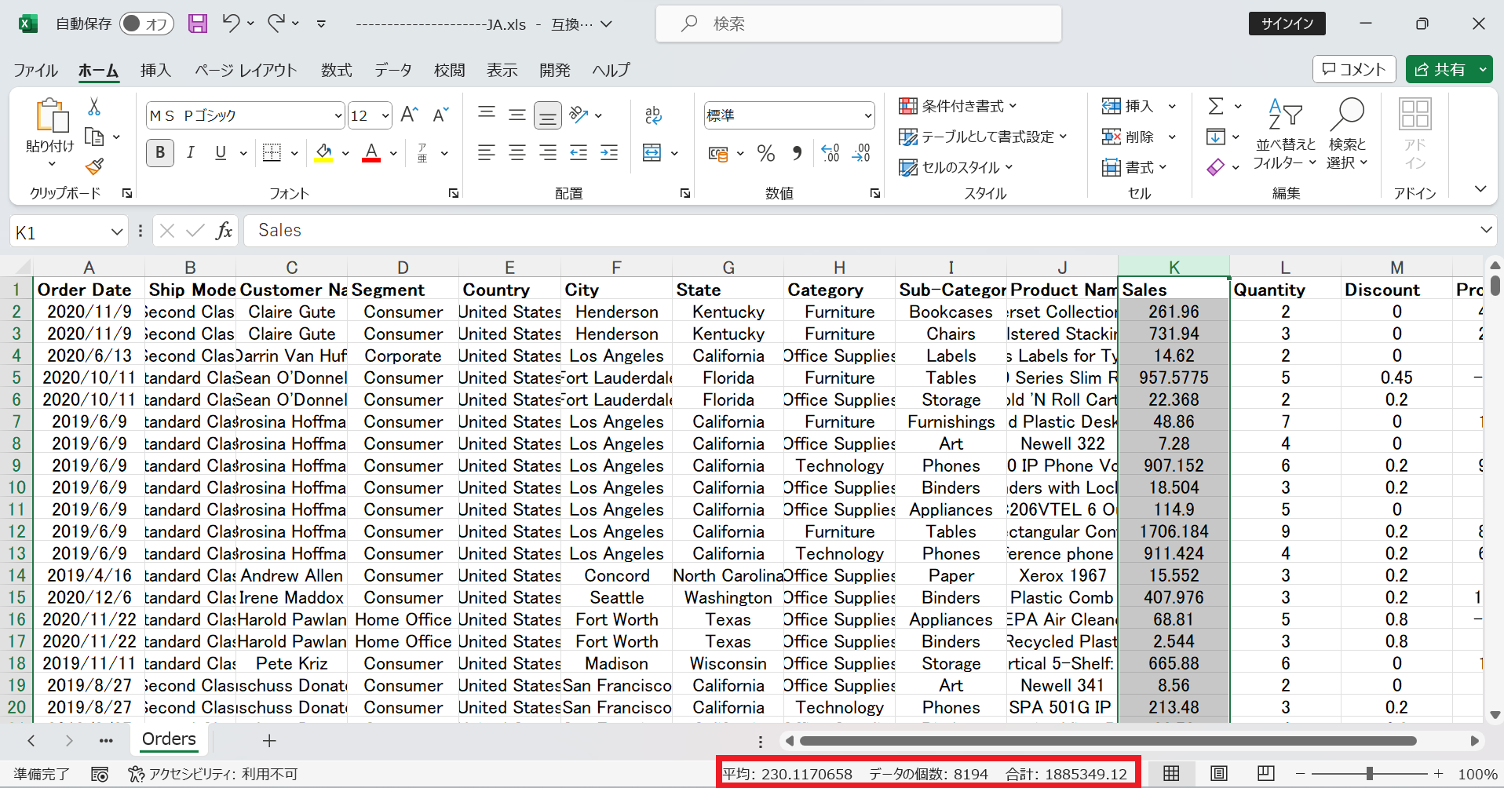Toggle AutoSave (自動保存) switch

[x=146, y=24]
